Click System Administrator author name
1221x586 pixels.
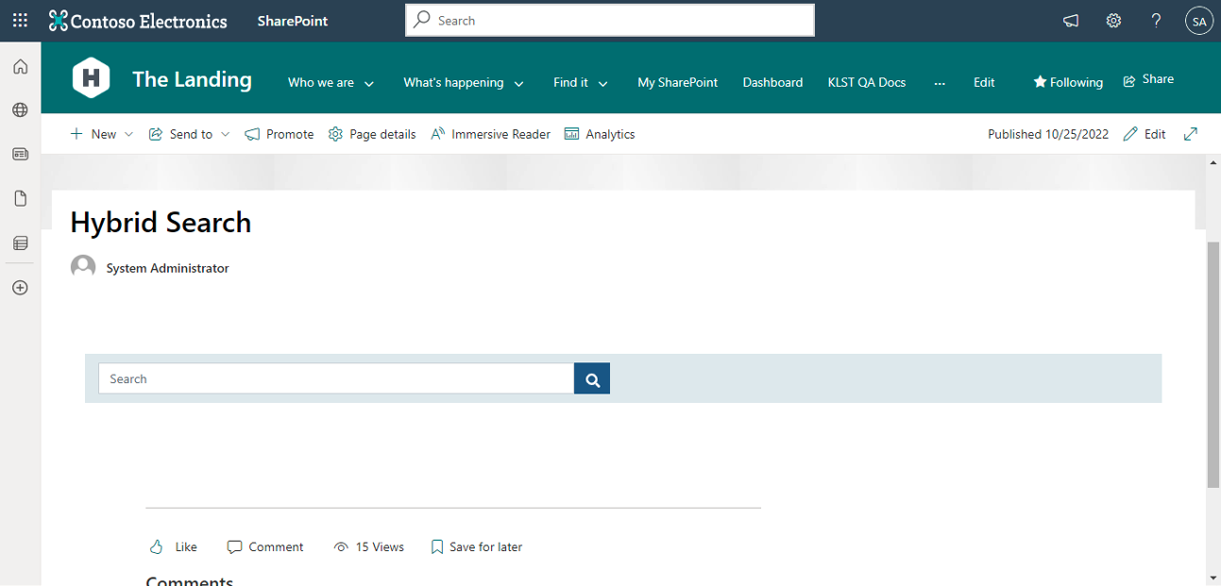pyautogui.click(x=167, y=268)
